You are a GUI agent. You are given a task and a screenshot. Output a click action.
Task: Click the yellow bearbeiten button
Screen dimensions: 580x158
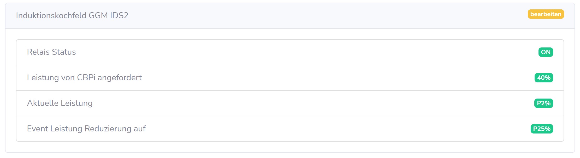coord(546,14)
